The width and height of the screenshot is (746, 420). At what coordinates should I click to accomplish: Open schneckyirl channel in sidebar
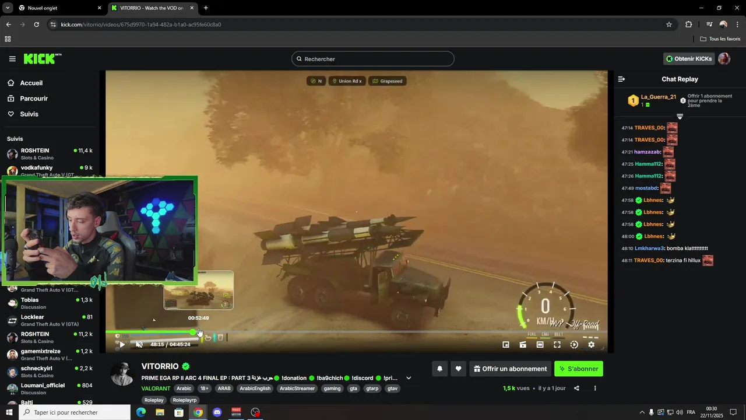point(50,372)
